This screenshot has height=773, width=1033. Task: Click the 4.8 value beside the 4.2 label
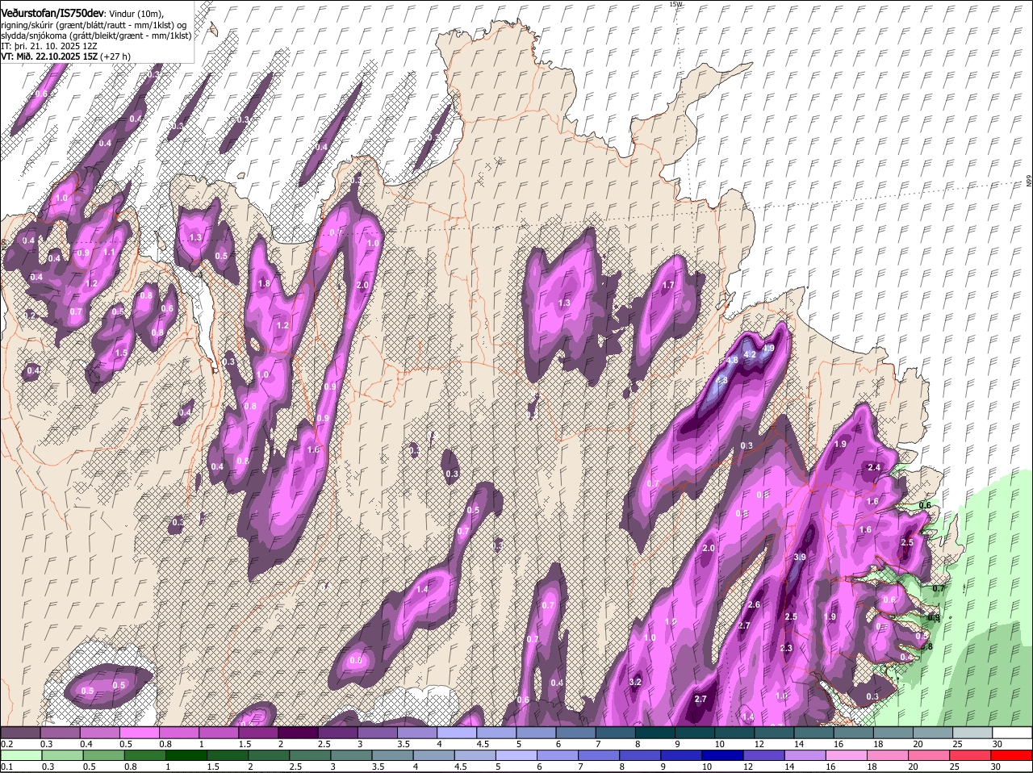732,360
